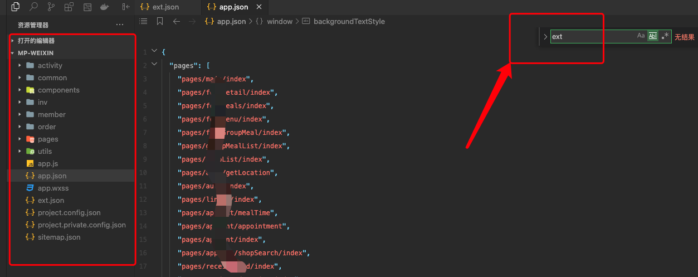
Task: Open the Source Control branch icon
Action: (51, 7)
